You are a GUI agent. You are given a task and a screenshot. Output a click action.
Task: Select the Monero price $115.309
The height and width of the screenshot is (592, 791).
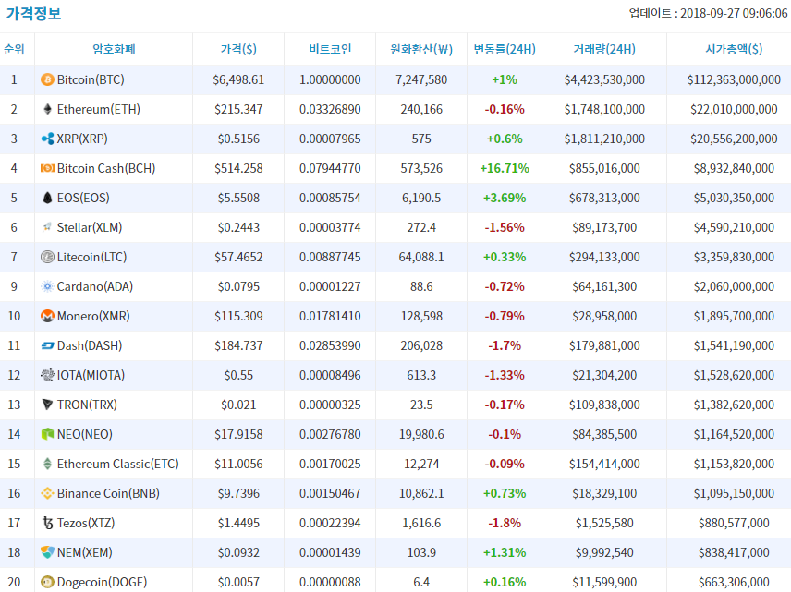tap(238, 316)
